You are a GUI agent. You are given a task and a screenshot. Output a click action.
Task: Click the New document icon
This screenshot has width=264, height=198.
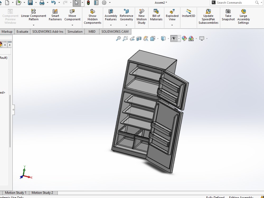(7, 3)
